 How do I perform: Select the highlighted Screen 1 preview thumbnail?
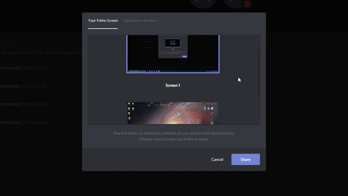(x=173, y=54)
